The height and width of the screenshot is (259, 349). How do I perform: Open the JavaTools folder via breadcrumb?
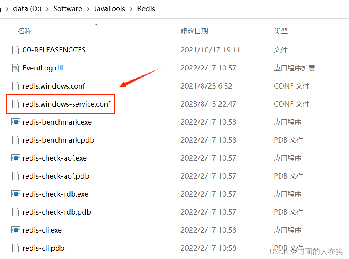point(109,8)
